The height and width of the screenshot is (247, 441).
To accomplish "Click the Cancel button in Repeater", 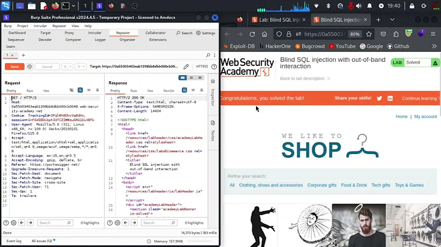I will [x=47, y=67].
